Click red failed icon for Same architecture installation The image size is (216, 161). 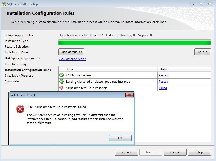[x=61, y=88]
